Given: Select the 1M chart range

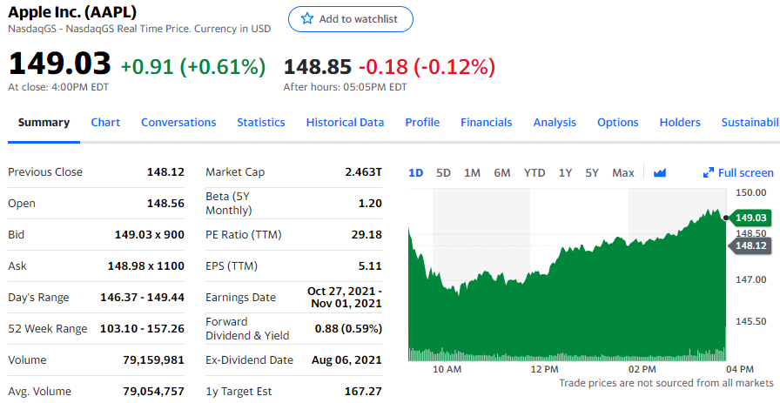Looking at the screenshot, I should coord(472,172).
